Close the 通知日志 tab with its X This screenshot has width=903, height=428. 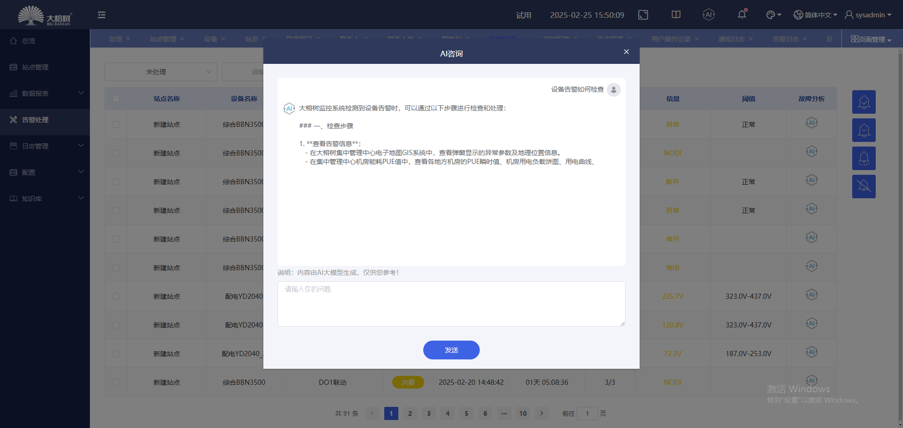point(751,39)
